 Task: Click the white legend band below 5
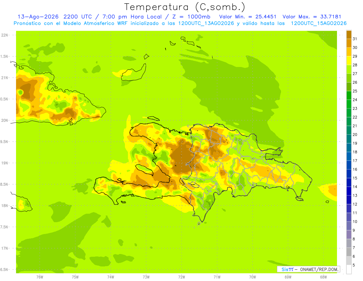(x=349, y=269)
